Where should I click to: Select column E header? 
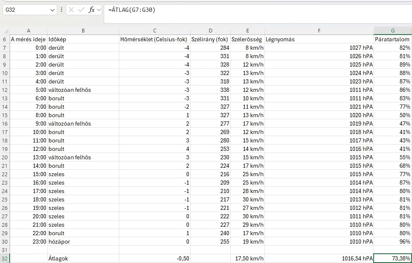tap(248, 31)
